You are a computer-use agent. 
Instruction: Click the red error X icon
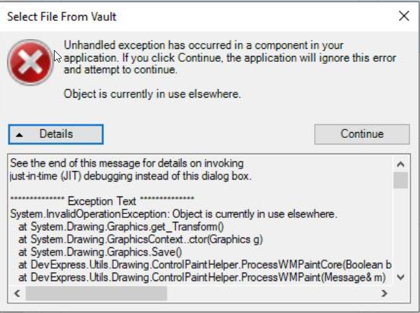point(31,62)
